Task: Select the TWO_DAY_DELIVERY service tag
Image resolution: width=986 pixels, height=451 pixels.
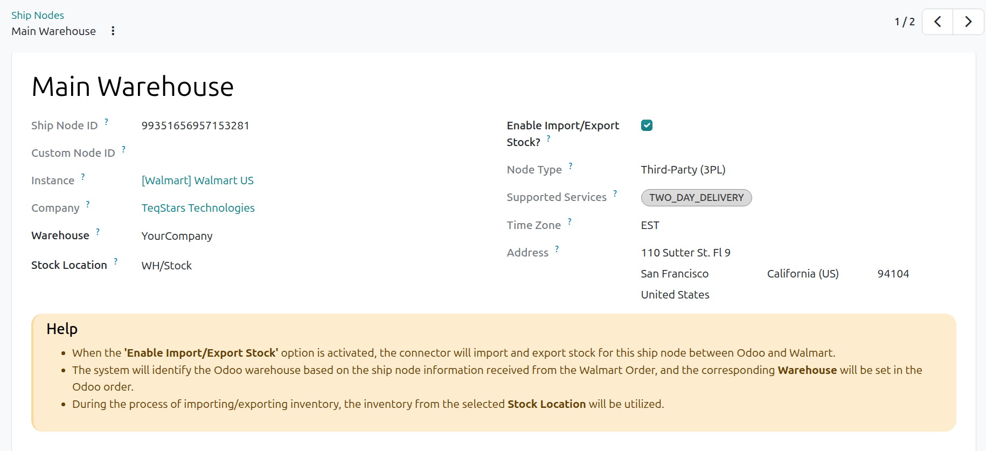Action: coord(696,198)
